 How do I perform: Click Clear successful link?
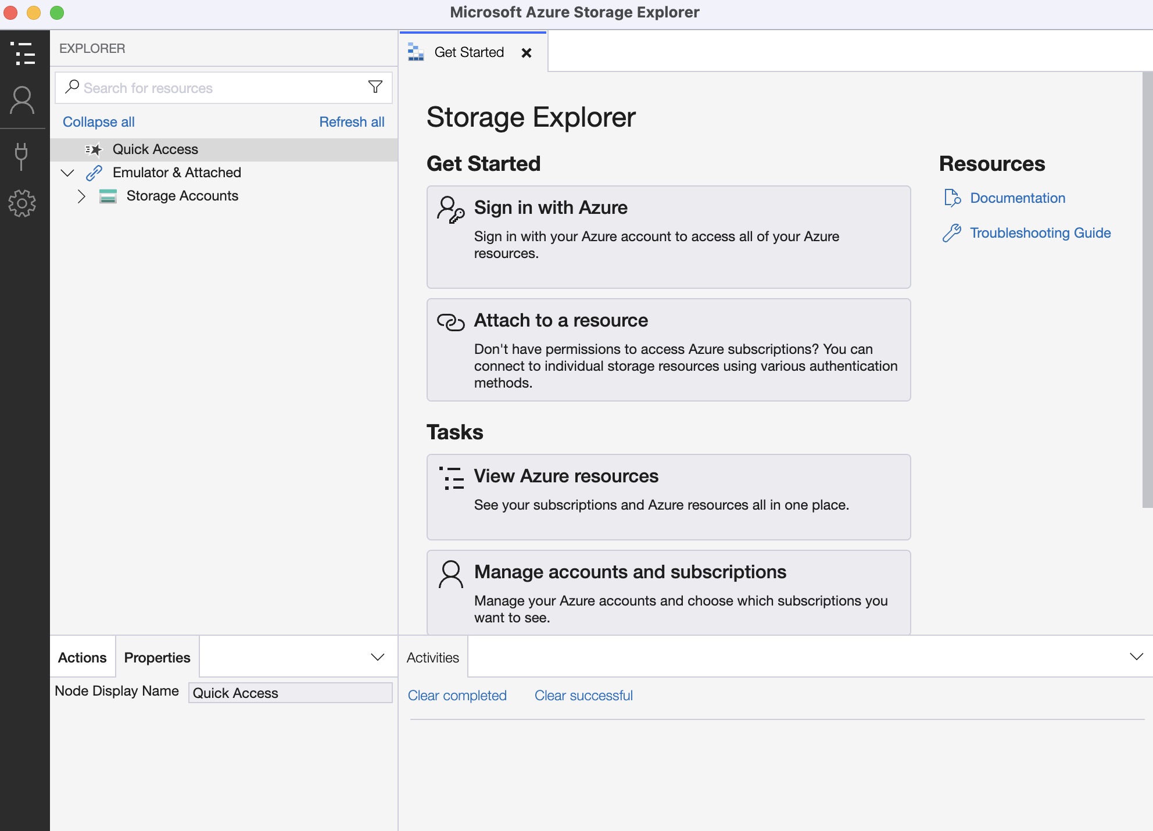tap(583, 696)
